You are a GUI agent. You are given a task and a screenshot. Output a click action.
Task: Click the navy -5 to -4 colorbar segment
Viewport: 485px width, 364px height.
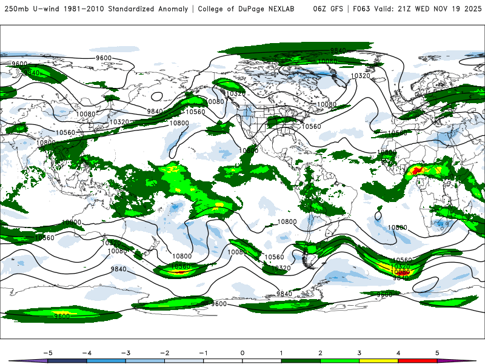click(67, 361)
